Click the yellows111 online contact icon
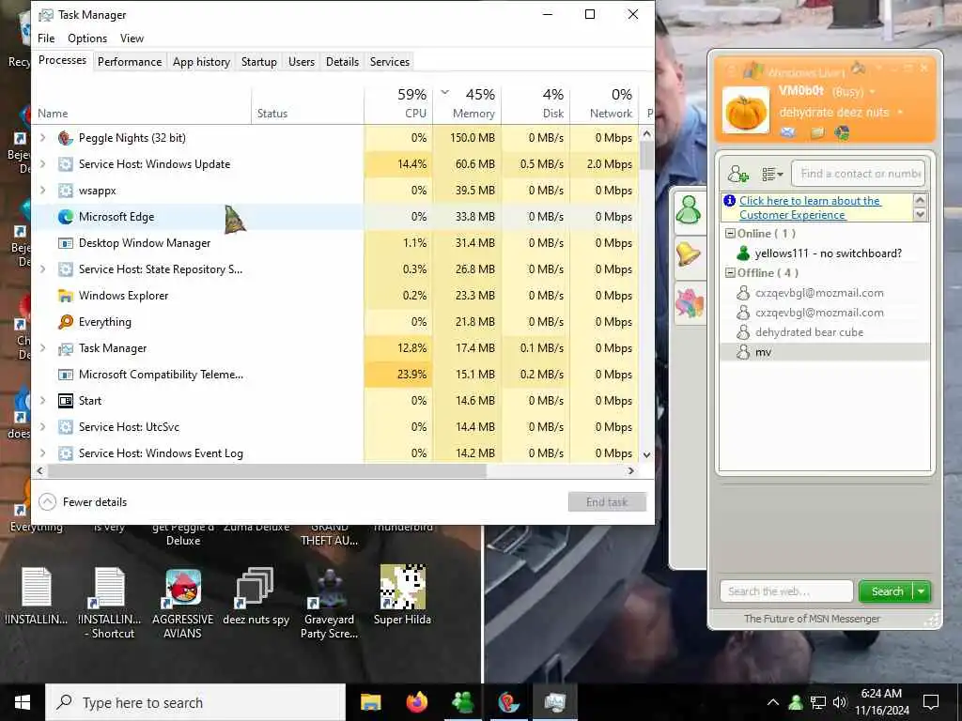This screenshot has height=721, width=962. 743,253
